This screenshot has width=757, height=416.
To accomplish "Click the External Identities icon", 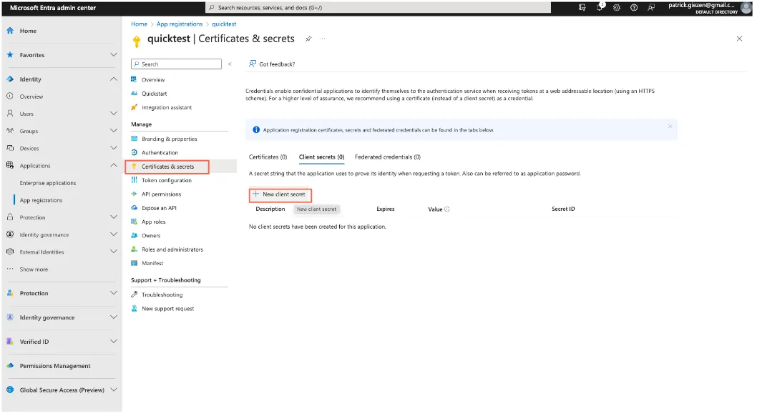I will (x=10, y=252).
